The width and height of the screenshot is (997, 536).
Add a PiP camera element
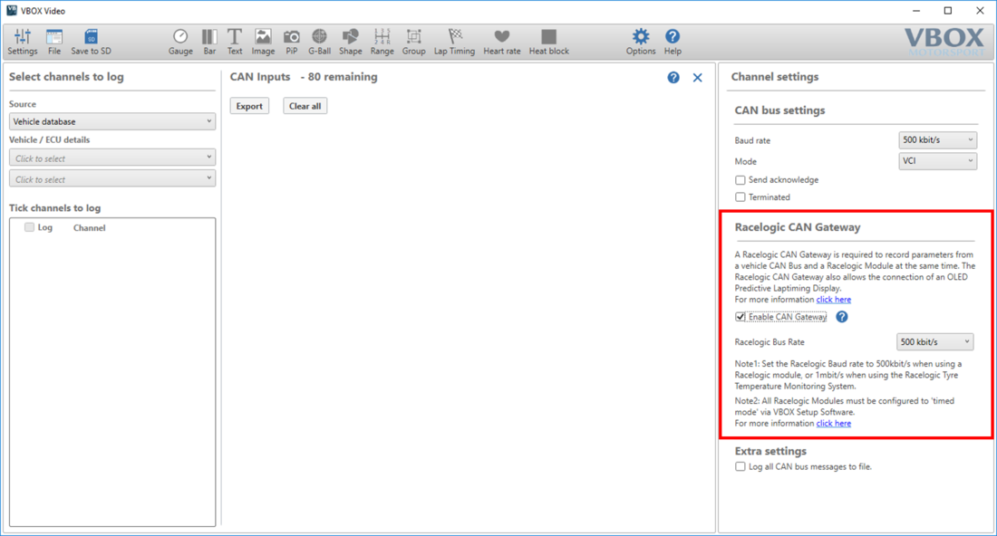[291, 42]
